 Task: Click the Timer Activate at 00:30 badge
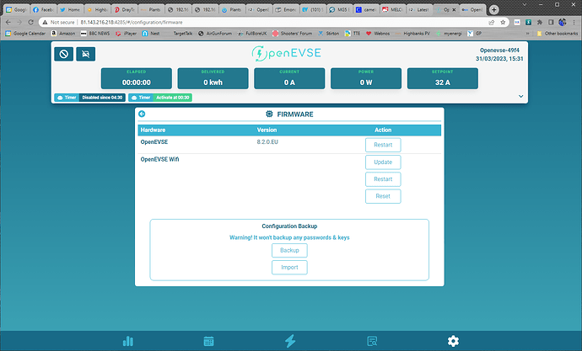coord(160,98)
